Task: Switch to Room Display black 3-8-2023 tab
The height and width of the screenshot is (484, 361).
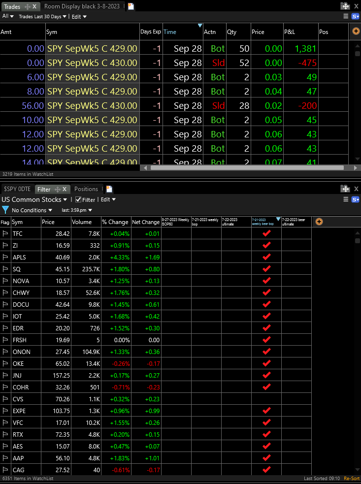Action: pos(81,6)
